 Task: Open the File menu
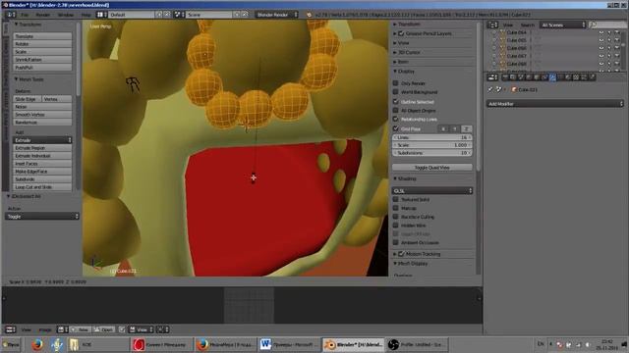[25, 15]
